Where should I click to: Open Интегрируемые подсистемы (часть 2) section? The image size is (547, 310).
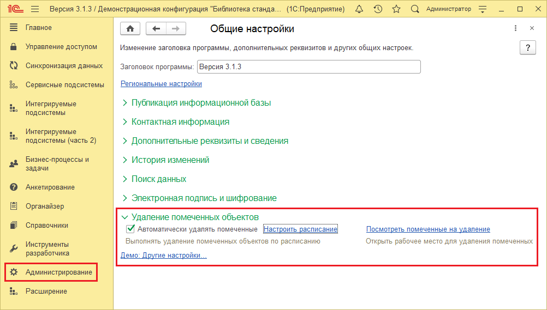(61, 136)
